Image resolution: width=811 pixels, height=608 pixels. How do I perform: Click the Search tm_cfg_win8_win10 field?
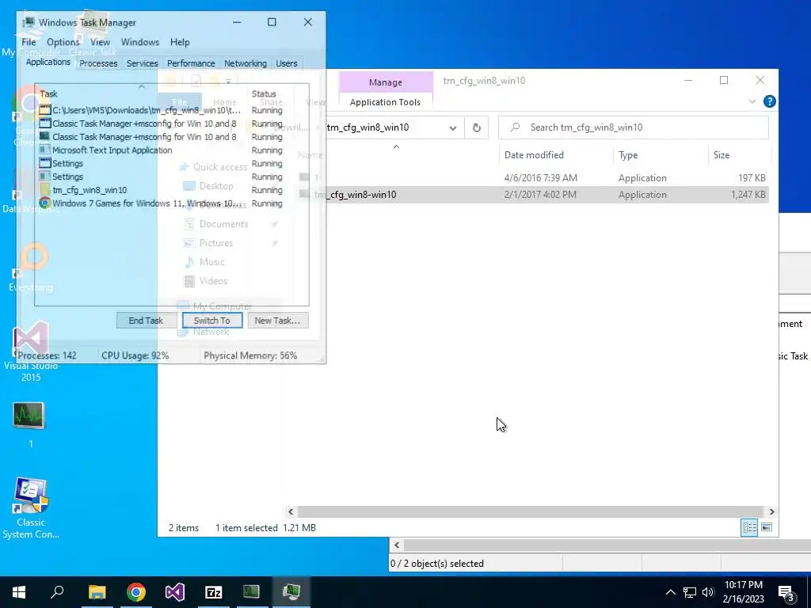coord(633,127)
